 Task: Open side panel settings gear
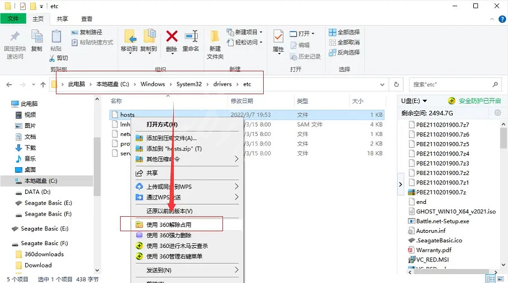point(497,113)
